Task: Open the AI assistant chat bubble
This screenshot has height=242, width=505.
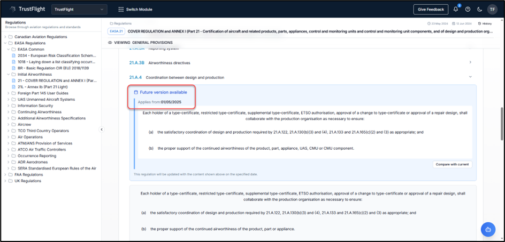Action: pyautogui.click(x=488, y=229)
